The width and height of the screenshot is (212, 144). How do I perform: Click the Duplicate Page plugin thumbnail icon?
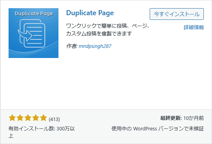tap(34, 33)
